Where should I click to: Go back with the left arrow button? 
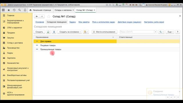point(37,16)
